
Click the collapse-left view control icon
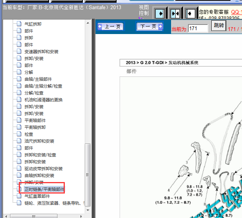pos(191,13)
